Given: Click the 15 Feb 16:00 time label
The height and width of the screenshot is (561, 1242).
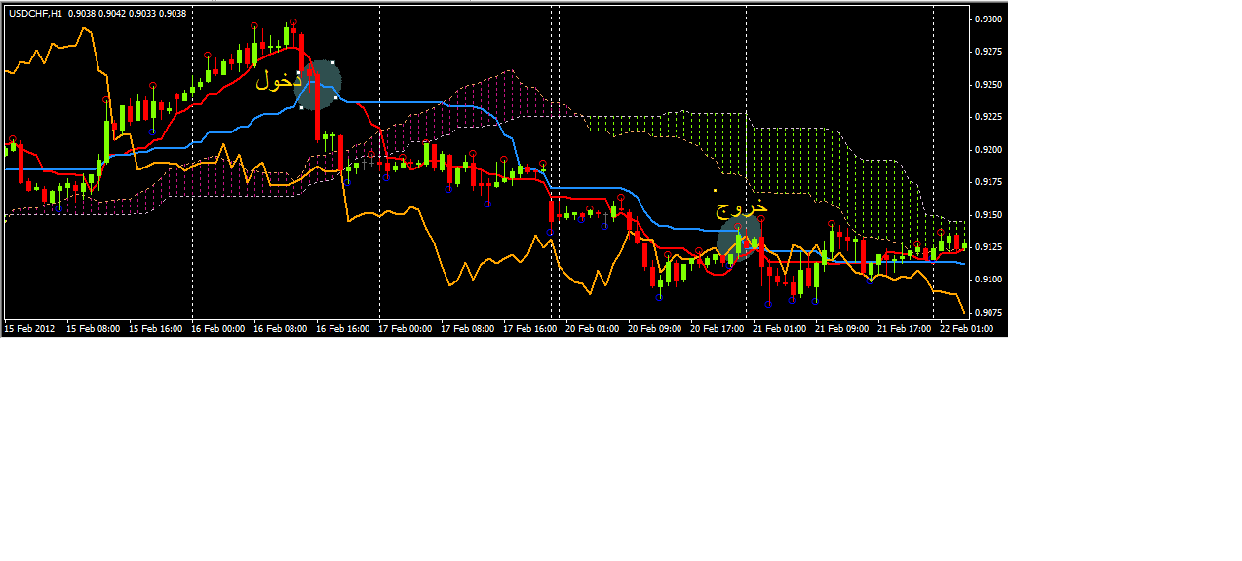Looking at the screenshot, I should [156, 329].
